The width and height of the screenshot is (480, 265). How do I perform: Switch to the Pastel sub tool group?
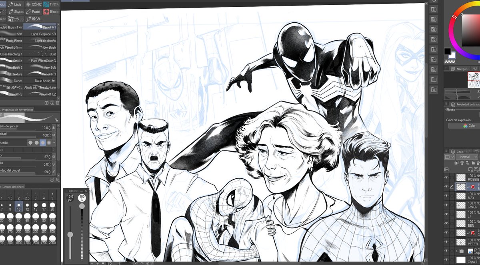click(33, 12)
